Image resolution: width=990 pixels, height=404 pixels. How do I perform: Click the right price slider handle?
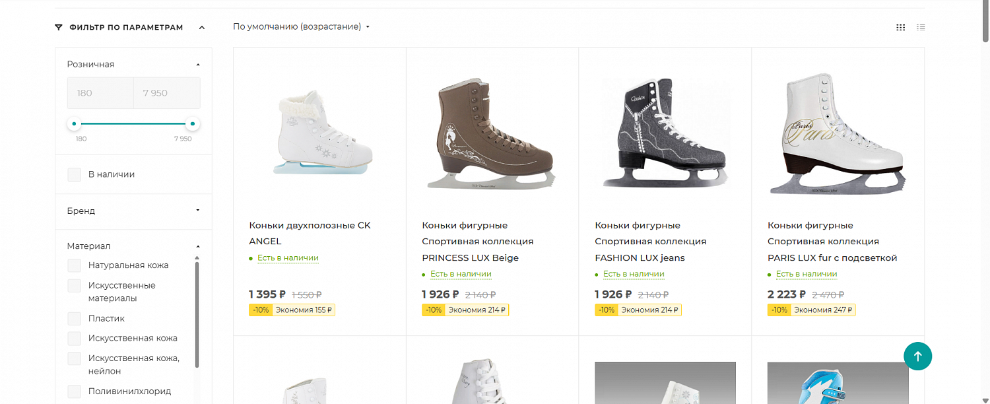point(192,123)
